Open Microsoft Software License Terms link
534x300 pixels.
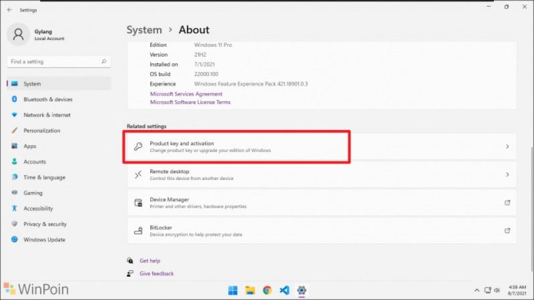[x=190, y=102]
